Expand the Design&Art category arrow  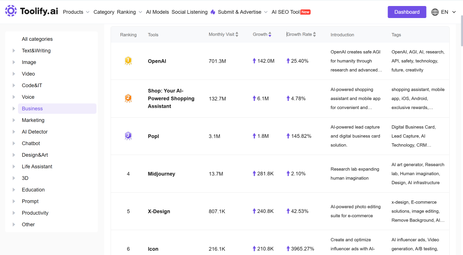click(x=14, y=155)
